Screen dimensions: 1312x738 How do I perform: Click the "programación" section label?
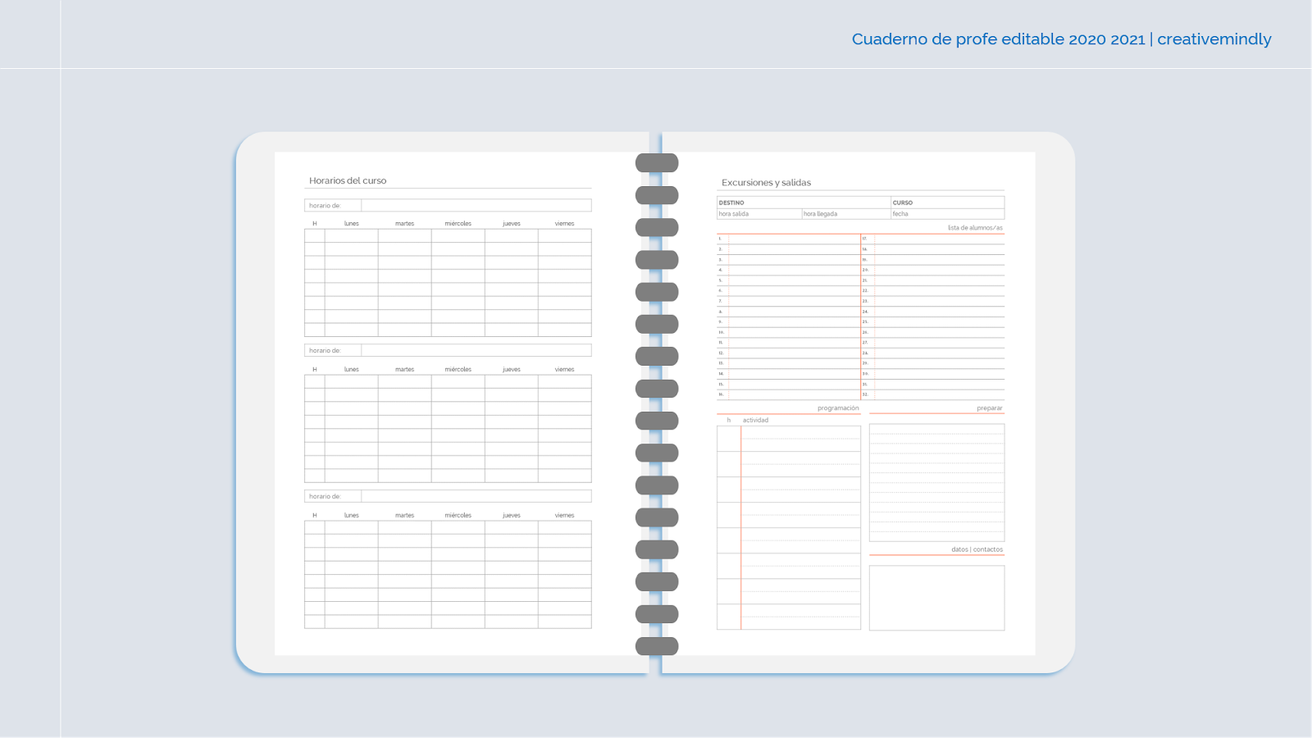pyautogui.click(x=836, y=408)
